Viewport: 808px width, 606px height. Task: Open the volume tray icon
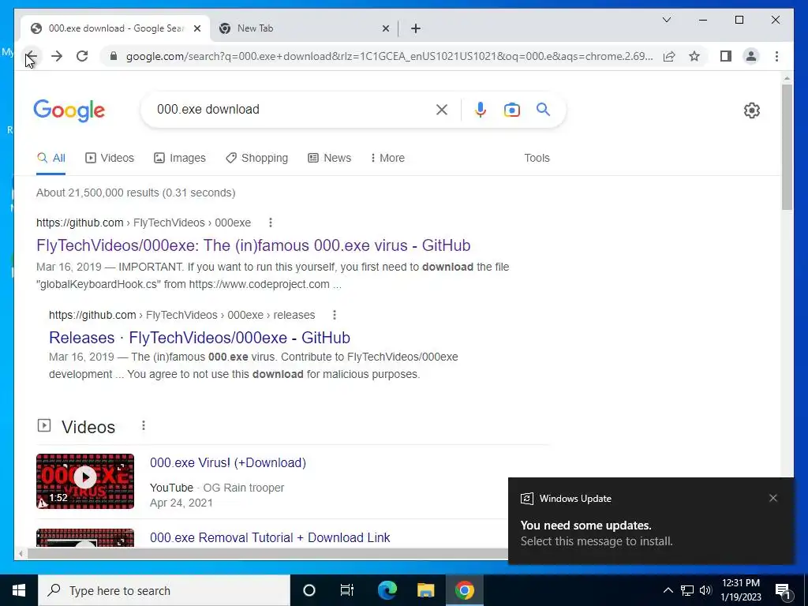[706, 590]
